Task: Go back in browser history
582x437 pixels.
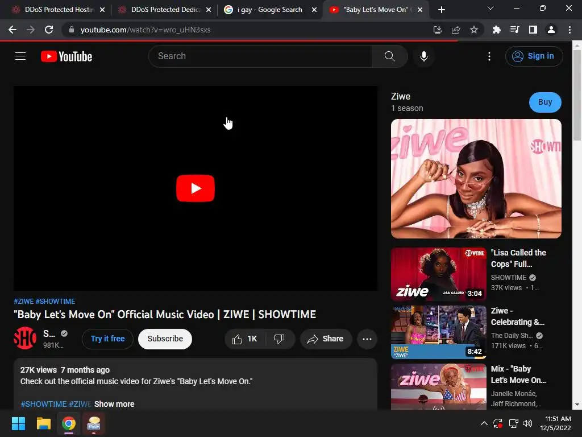Action: [x=13, y=30]
